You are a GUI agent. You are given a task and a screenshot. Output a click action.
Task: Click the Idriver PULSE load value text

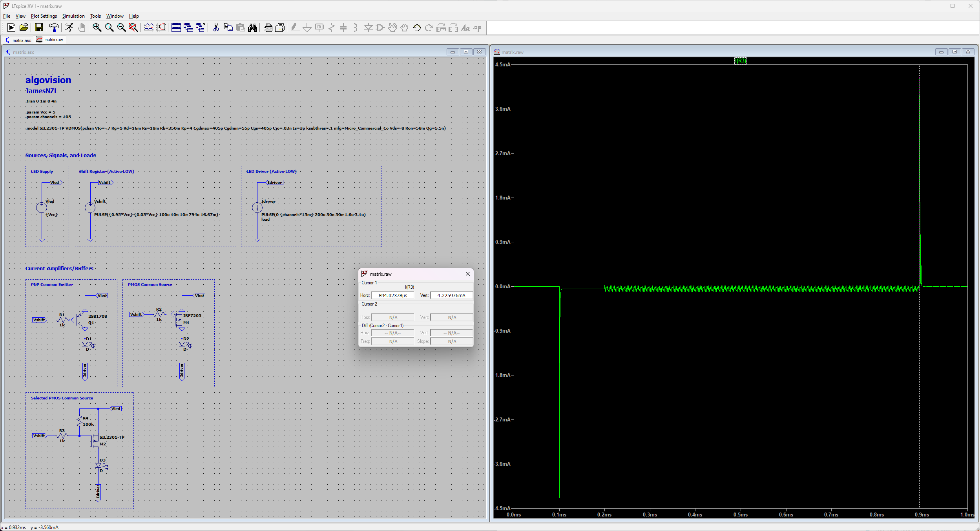(314, 214)
